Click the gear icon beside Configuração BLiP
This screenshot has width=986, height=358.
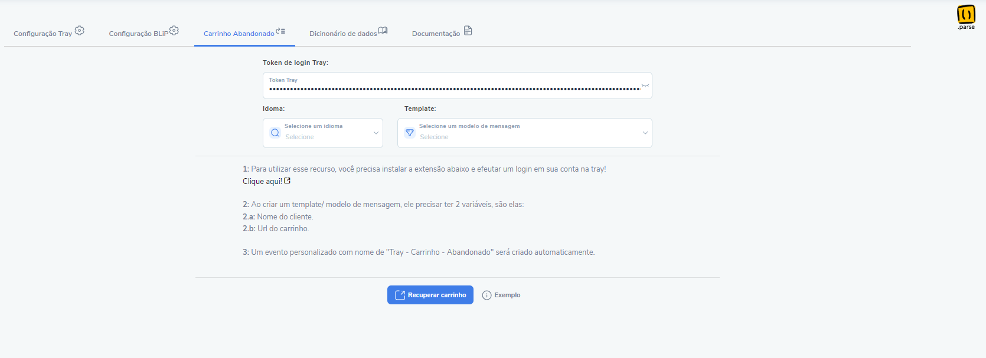pos(174,30)
